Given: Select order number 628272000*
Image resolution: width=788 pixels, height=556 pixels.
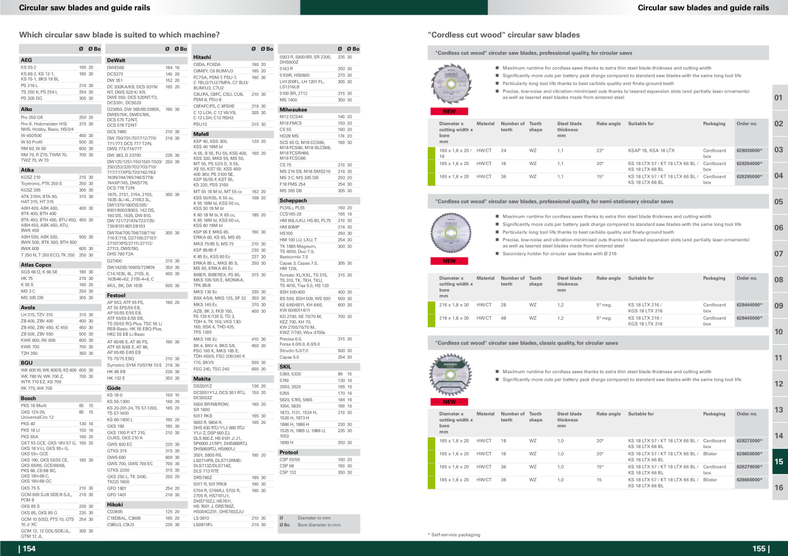Looking at the screenshot, I should point(749,440).
